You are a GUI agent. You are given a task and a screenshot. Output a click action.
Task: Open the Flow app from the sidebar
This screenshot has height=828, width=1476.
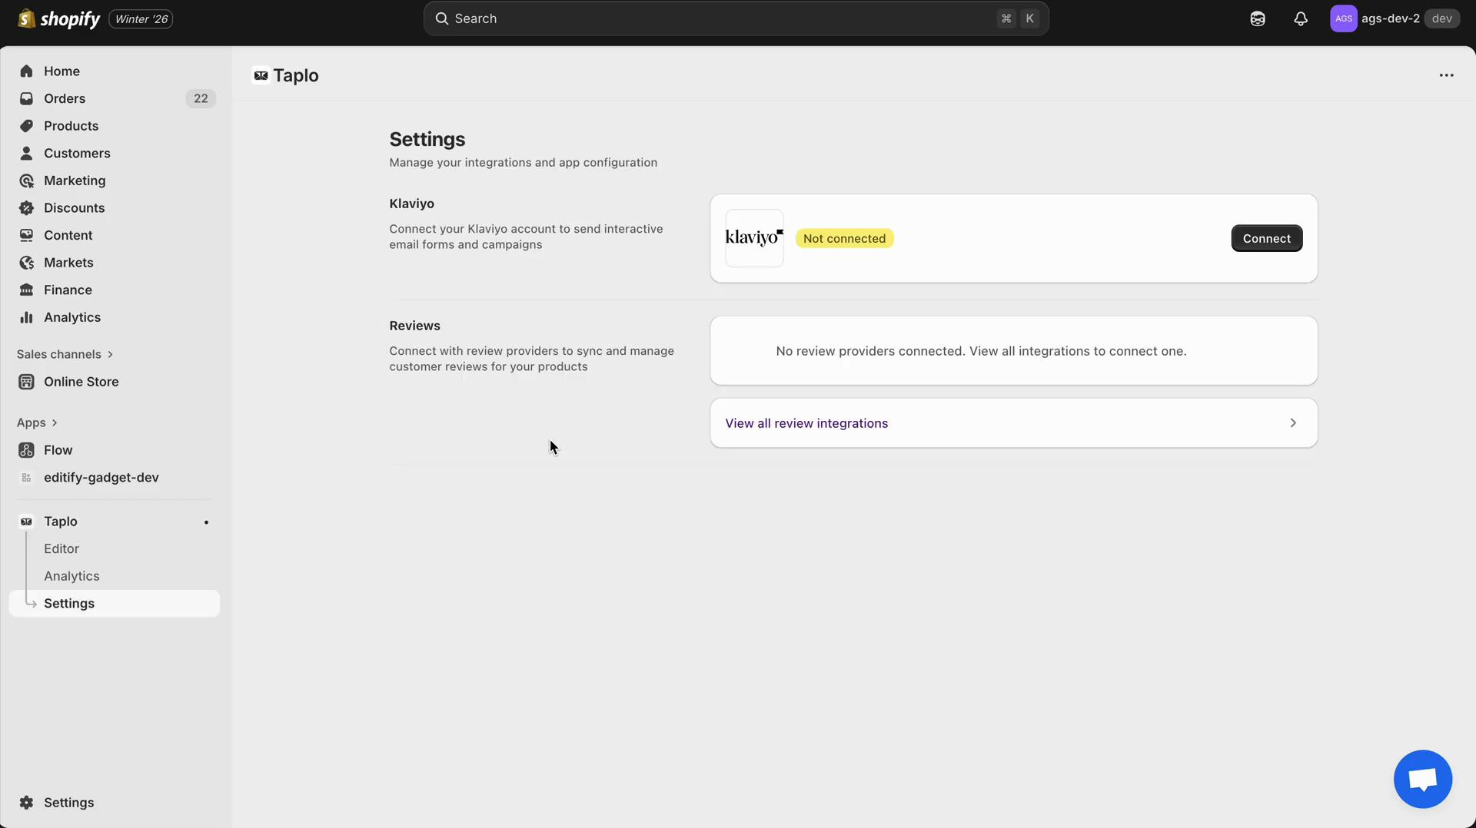[58, 450]
